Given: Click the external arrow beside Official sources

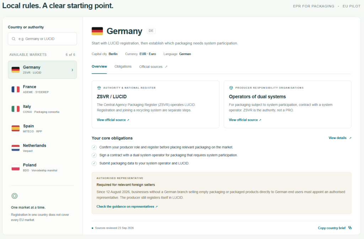Looking at the screenshot, I should click(166, 67).
